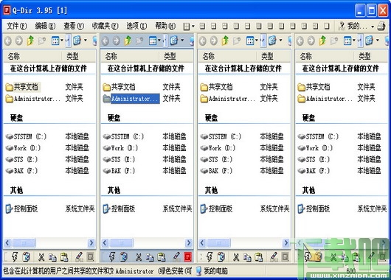This screenshot has width=391, height=280.
Task: Toggle the red square button under second pane
Action: 188,256
